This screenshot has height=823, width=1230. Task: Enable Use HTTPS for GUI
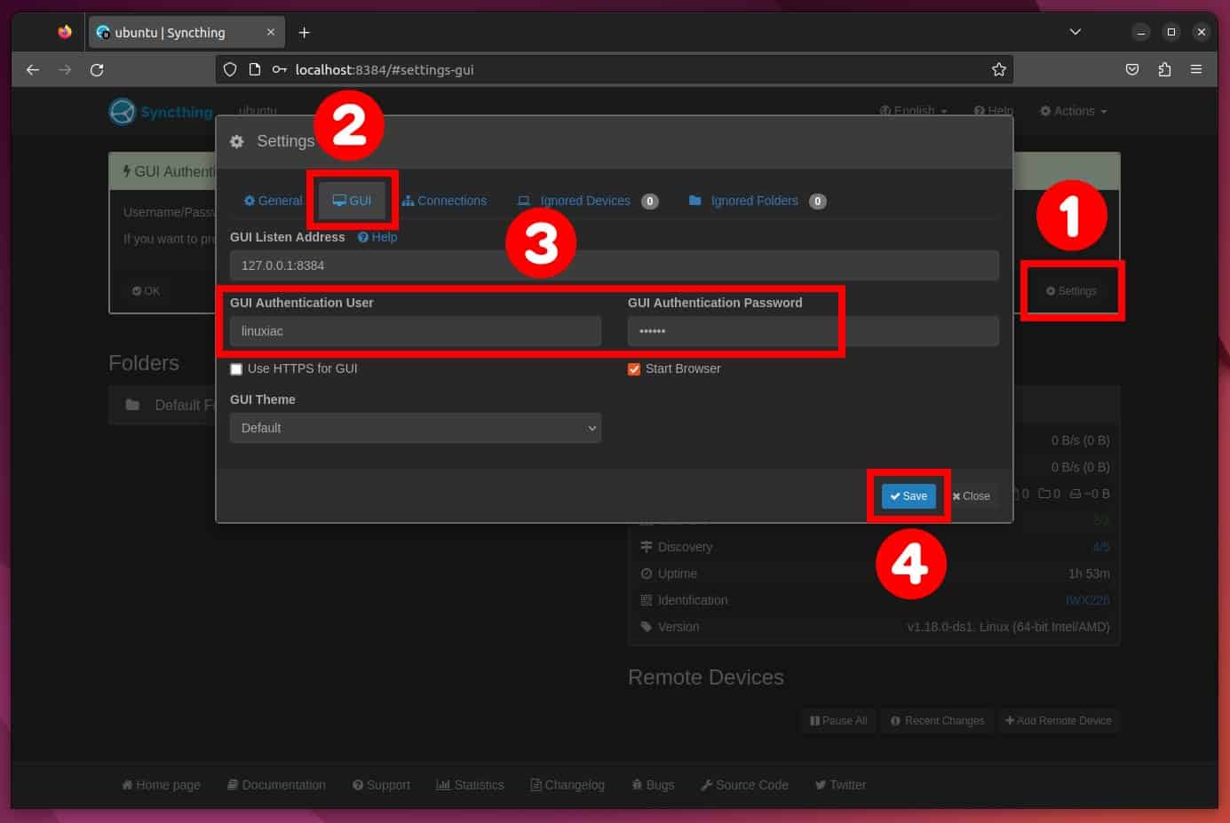point(236,368)
